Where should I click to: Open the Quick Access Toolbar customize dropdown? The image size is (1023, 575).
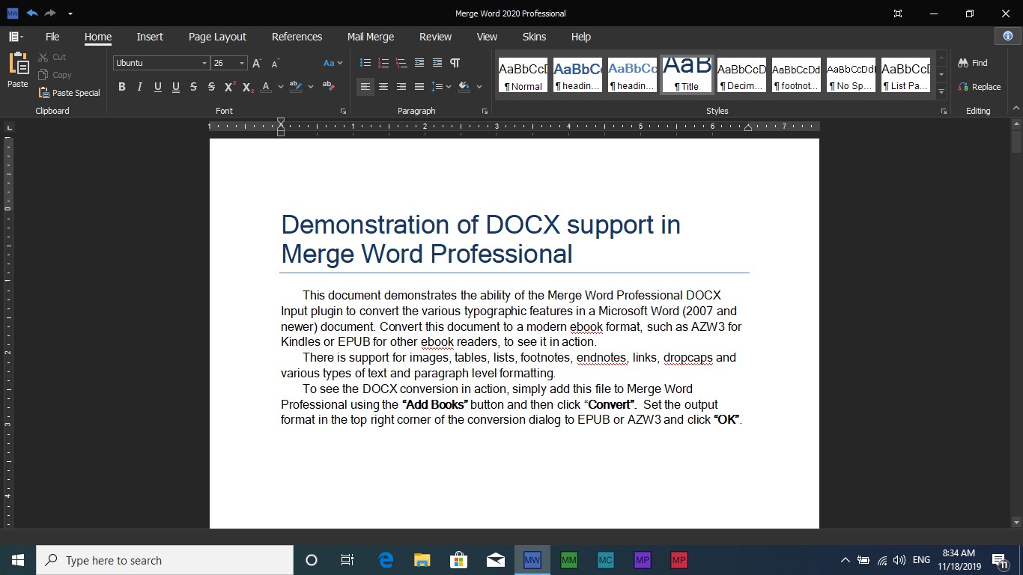[70, 13]
